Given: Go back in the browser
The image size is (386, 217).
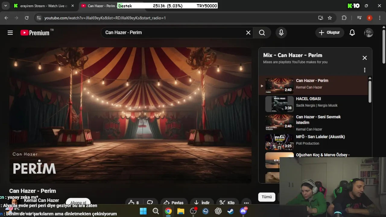Looking at the screenshot, I should click(x=6, y=18).
